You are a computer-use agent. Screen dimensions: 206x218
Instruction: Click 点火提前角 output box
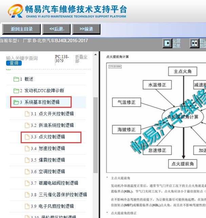183,164
